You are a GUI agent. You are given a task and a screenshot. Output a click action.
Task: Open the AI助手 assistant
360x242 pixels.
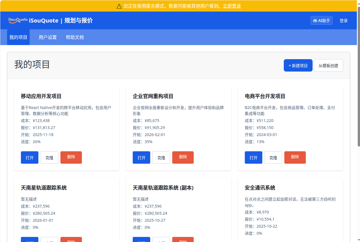coord(321,21)
